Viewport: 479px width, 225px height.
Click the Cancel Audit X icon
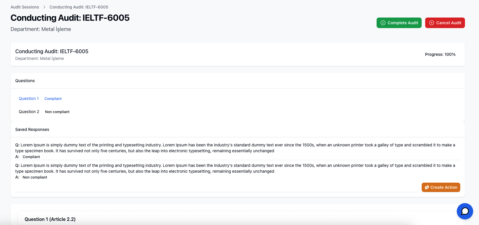(x=431, y=23)
